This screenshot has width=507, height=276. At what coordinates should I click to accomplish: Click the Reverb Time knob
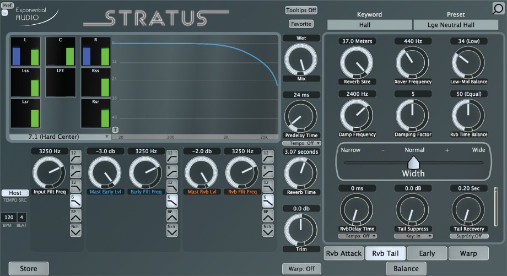301,174
